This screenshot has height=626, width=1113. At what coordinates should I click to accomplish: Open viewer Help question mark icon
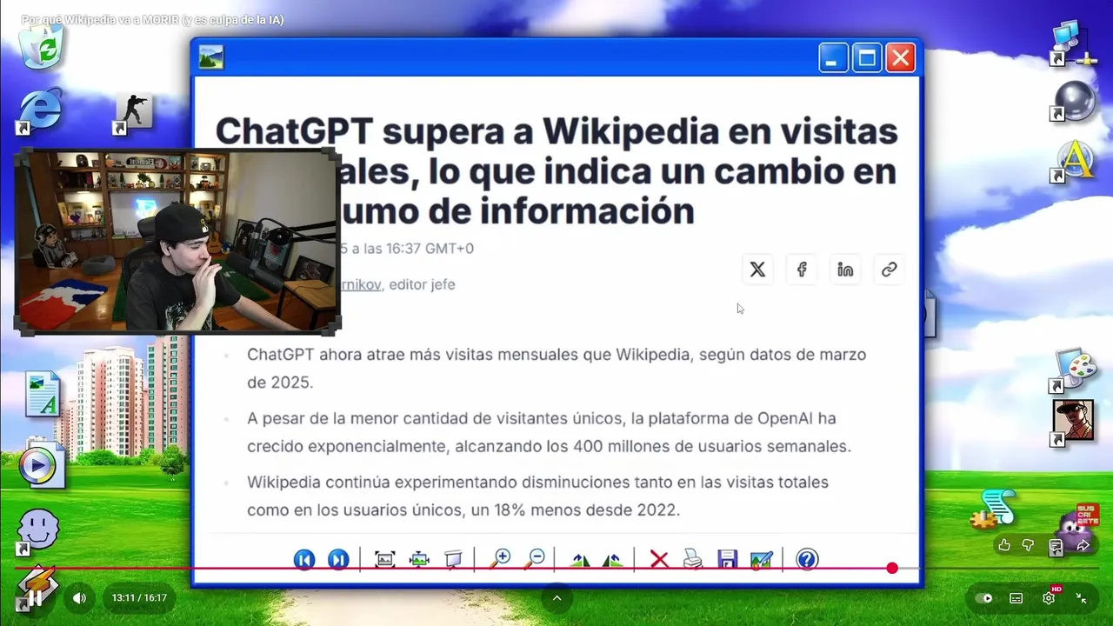(x=807, y=560)
